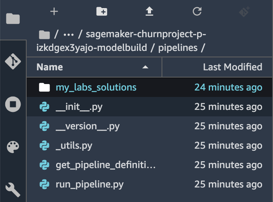Click the Python icon beside _utils.py

coord(44,145)
